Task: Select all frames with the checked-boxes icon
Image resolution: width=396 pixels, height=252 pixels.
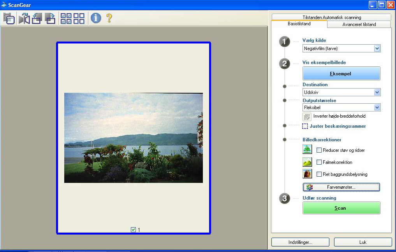Action: (66, 18)
